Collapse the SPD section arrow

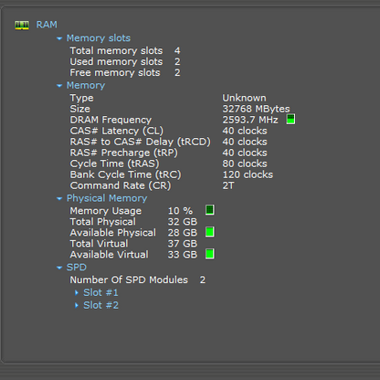click(59, 268)
